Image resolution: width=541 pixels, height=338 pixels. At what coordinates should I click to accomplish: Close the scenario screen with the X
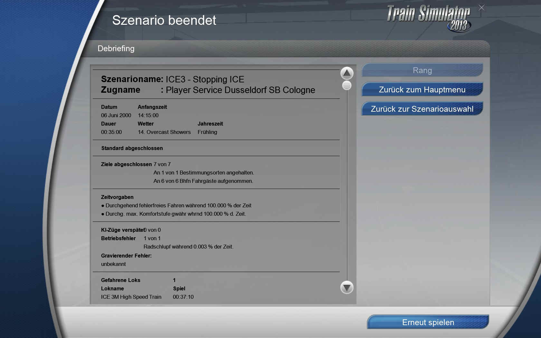[481, 8]
